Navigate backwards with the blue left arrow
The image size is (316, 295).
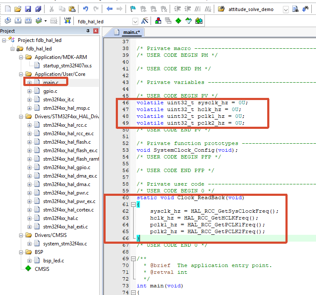[x=109, y=9]
